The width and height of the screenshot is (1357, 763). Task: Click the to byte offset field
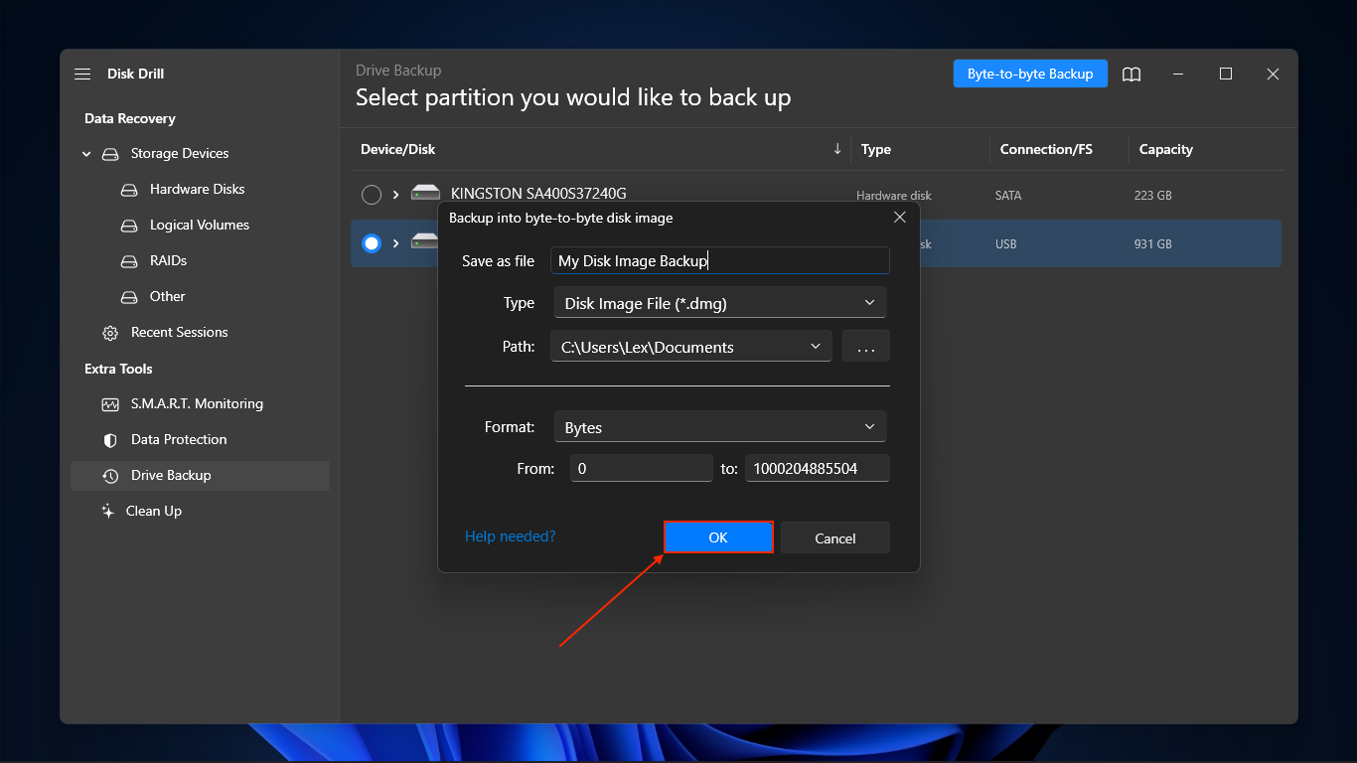coord(818,468)
